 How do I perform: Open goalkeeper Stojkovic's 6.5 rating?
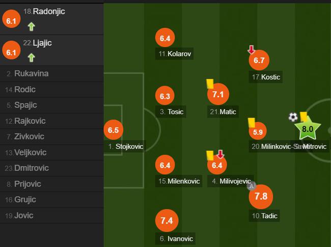coord(114,130)
